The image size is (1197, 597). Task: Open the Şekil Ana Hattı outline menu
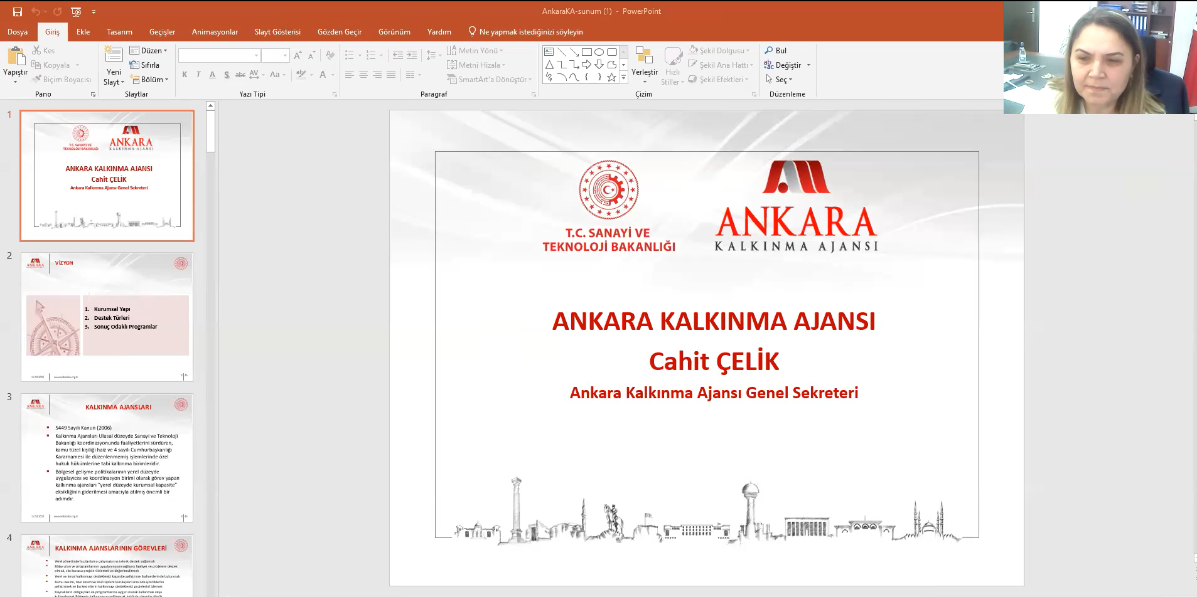pos(721,65)
